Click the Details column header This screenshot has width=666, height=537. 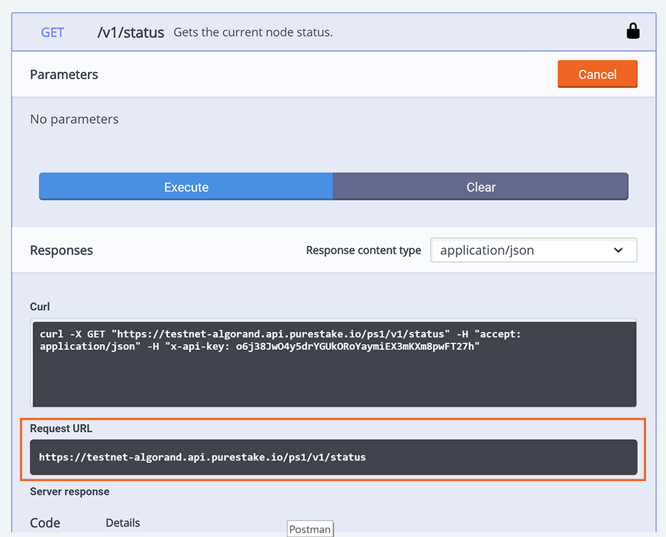point(123,523)
